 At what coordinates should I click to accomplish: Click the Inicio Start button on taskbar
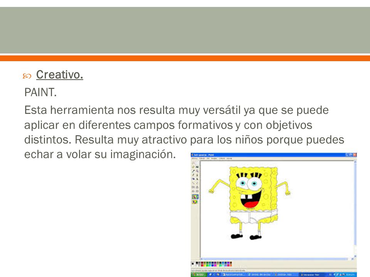click(199, 275)
